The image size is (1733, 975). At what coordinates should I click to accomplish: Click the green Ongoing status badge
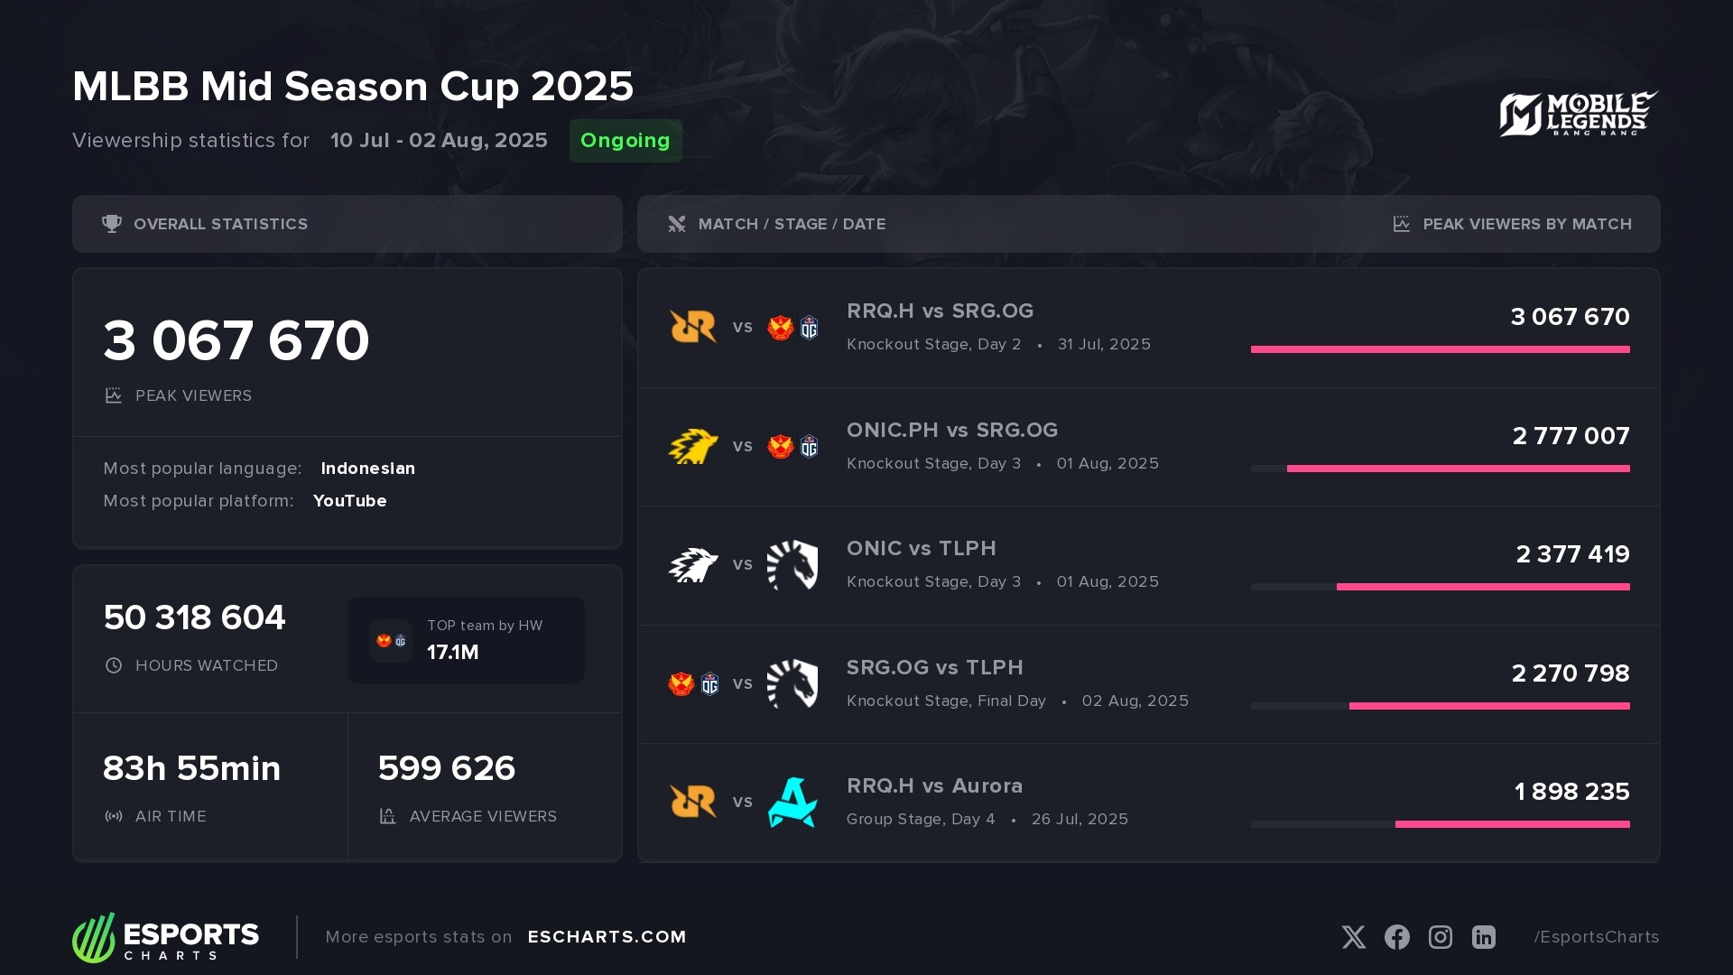[625, 141]
